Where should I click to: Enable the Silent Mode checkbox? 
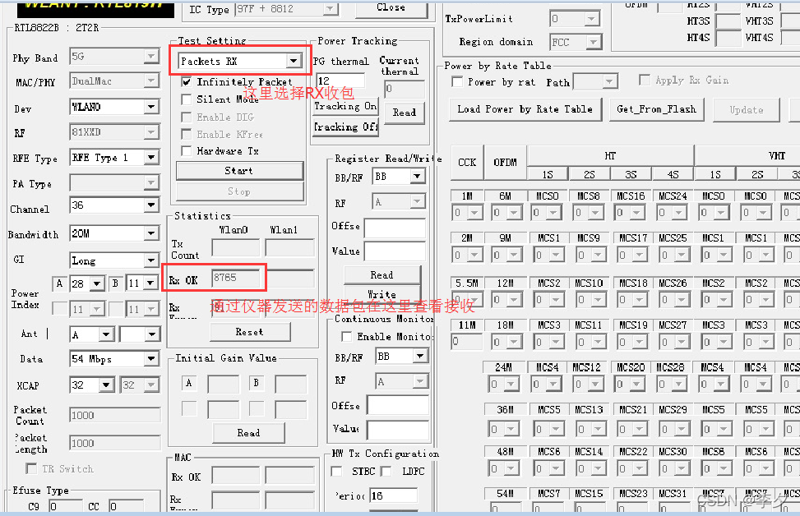point(187,99)
